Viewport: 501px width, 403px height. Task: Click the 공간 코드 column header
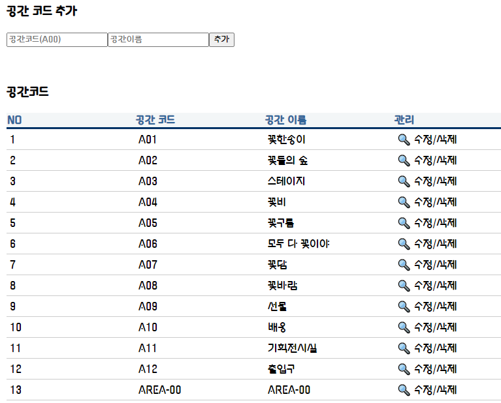coord(155,120)
